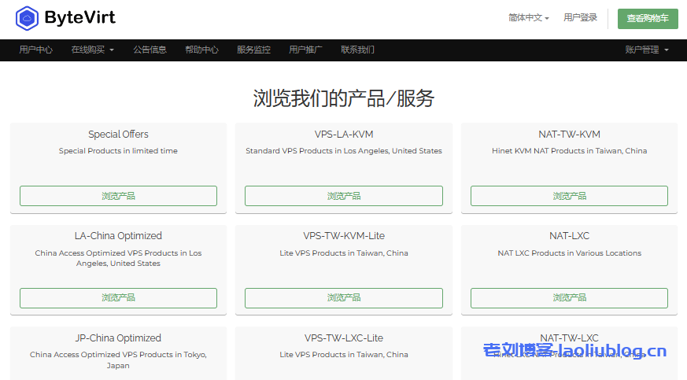Browse VPS-TW-KVM-Lite products
The height and width of the screenshot is (380, 687).
[344, 297]
